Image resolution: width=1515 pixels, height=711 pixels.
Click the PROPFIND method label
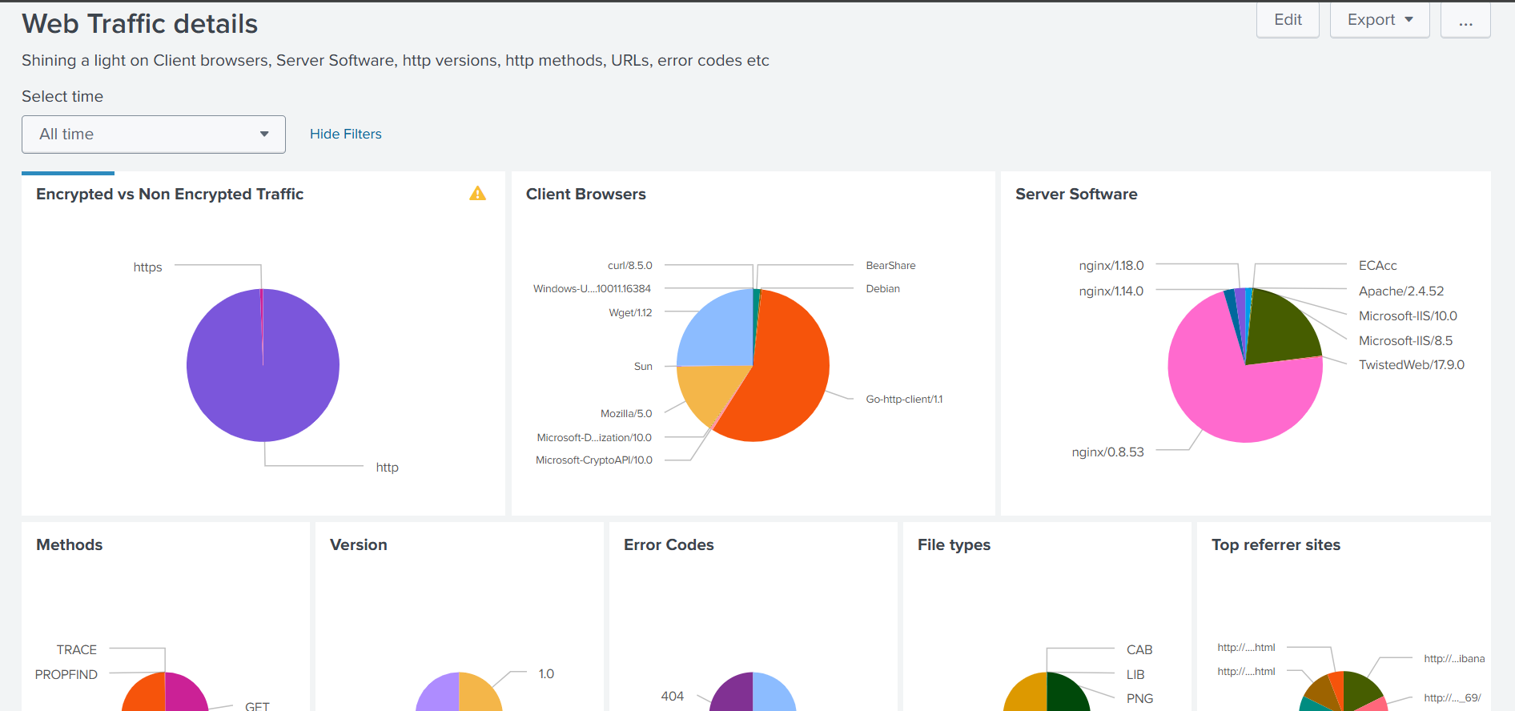tap(66, 675)
